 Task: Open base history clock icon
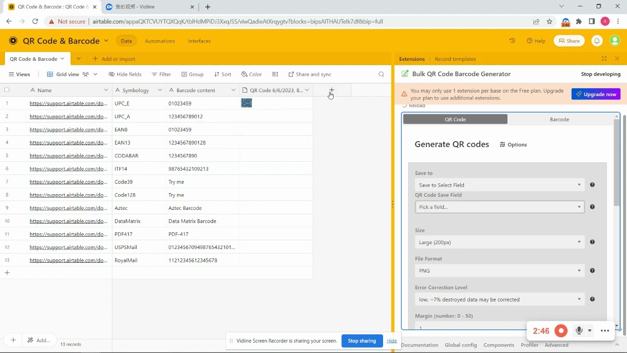(x=512, y=41)
